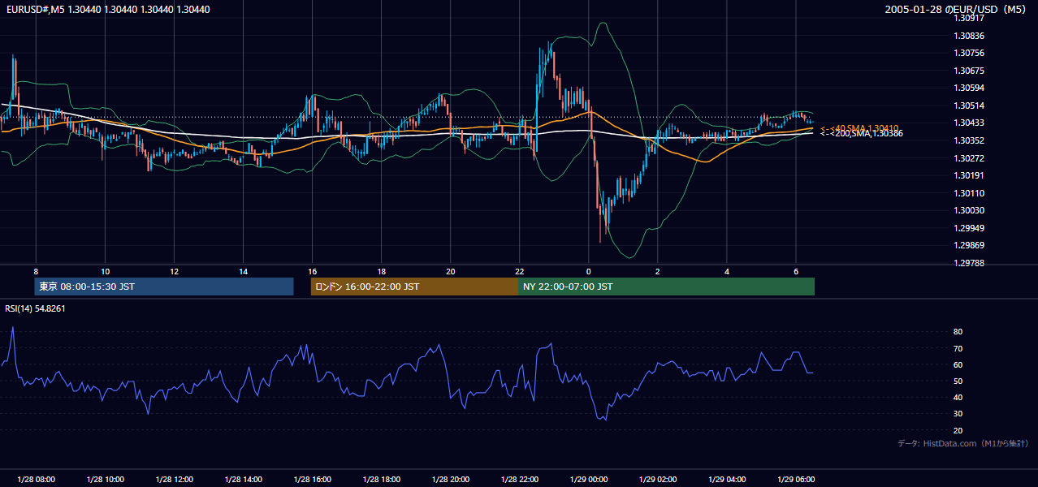Click price axis label 1.30836

point(969,36)
